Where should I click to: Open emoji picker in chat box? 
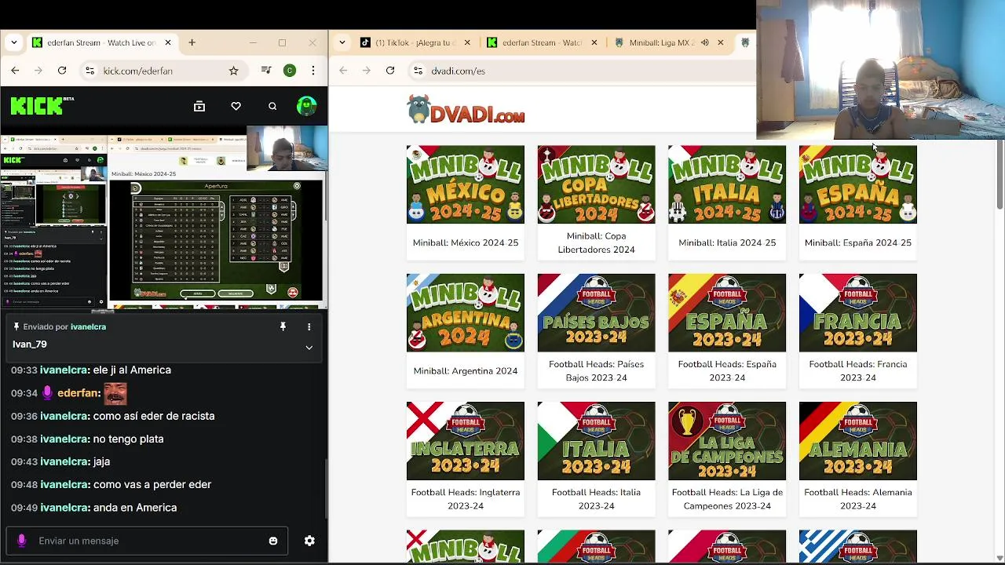273,541
